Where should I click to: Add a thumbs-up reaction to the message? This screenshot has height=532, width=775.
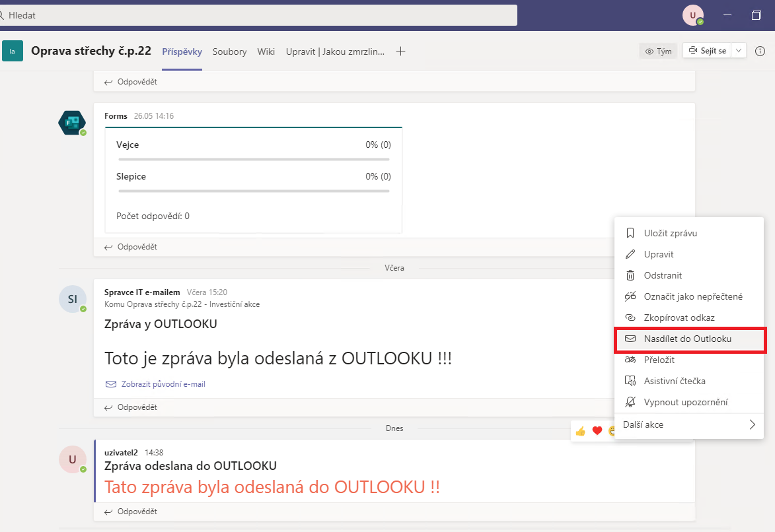click(x=581, y=431)
